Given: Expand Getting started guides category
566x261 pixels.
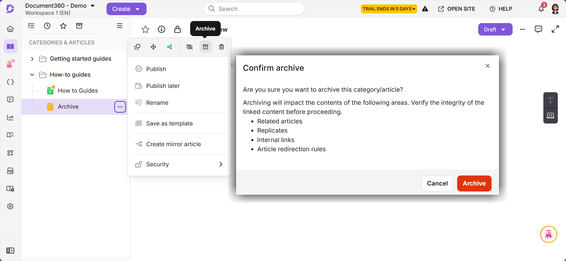Looking at the screenshot, I should point(32,59).
